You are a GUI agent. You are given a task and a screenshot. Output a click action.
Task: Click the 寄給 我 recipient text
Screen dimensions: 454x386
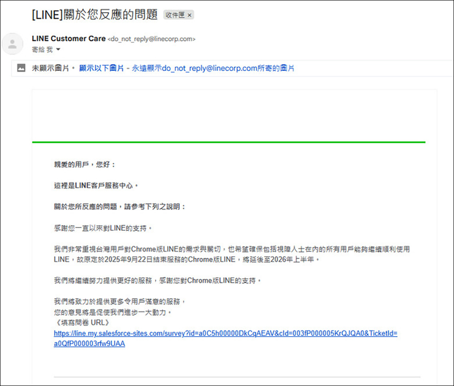[43, 49]
